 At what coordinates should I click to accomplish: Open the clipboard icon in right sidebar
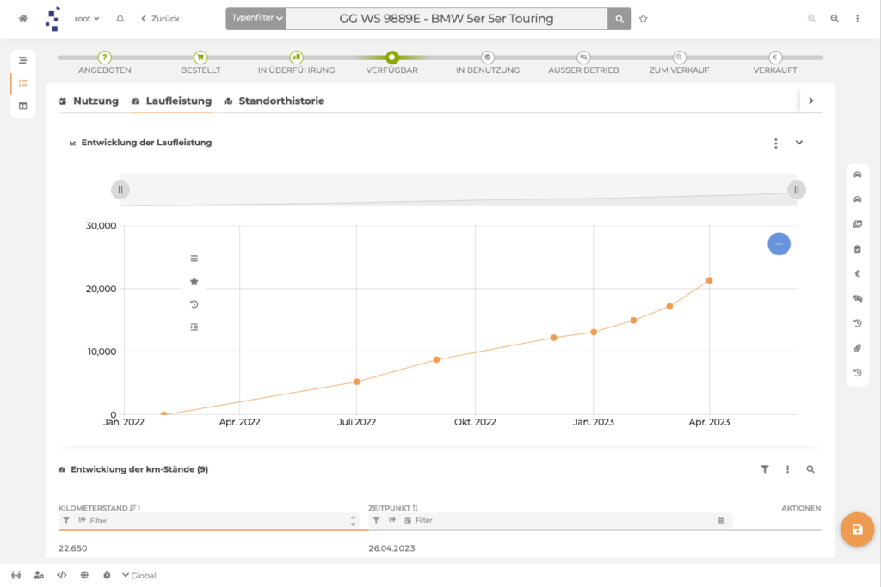858,249
